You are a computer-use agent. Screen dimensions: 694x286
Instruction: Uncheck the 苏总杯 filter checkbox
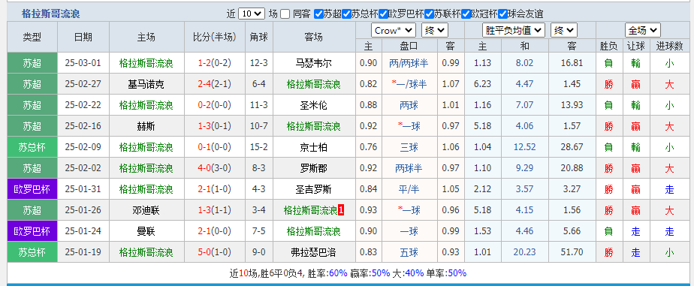[x=346, y=14]
